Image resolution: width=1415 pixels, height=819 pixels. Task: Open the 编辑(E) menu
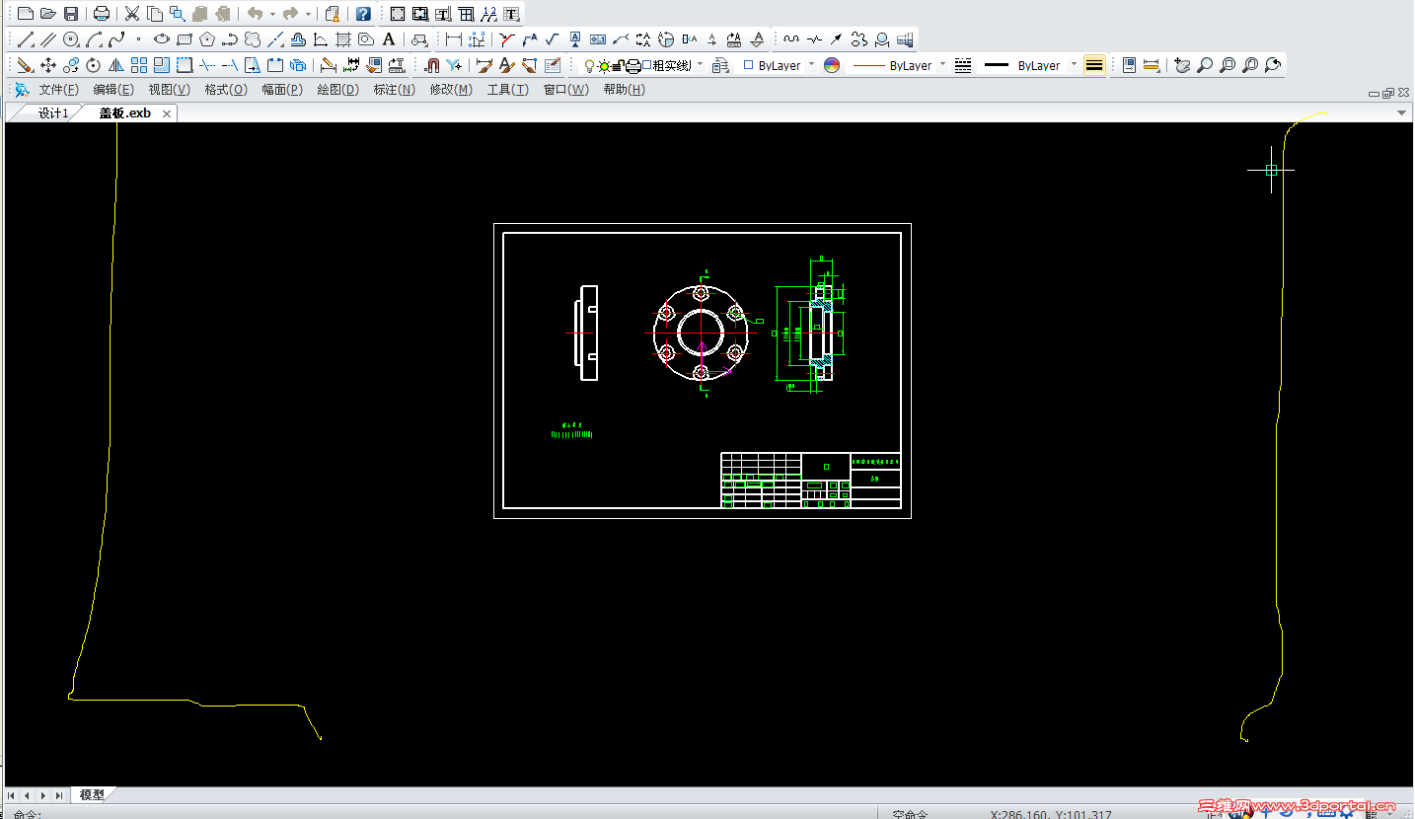(113, 90)
